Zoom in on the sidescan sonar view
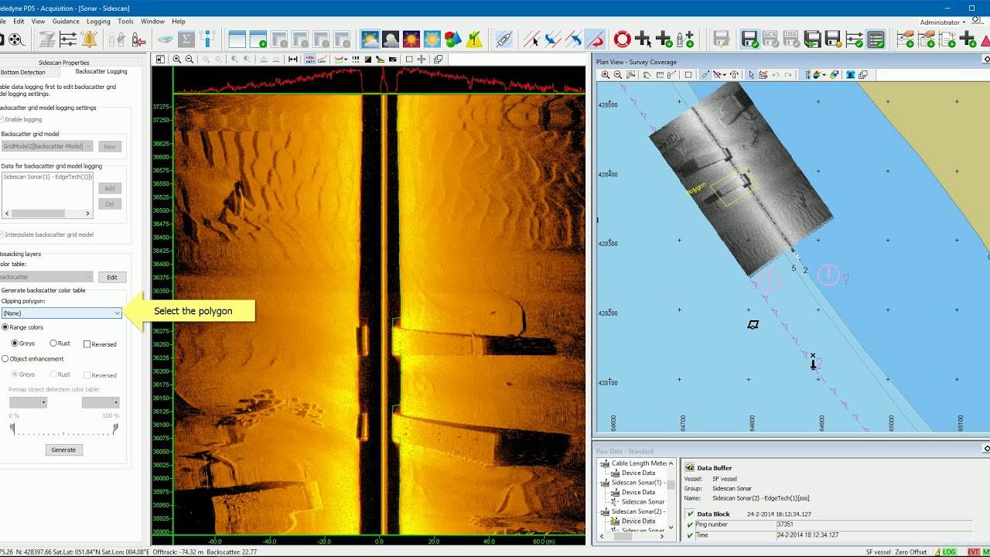 [x=177, y=59]
